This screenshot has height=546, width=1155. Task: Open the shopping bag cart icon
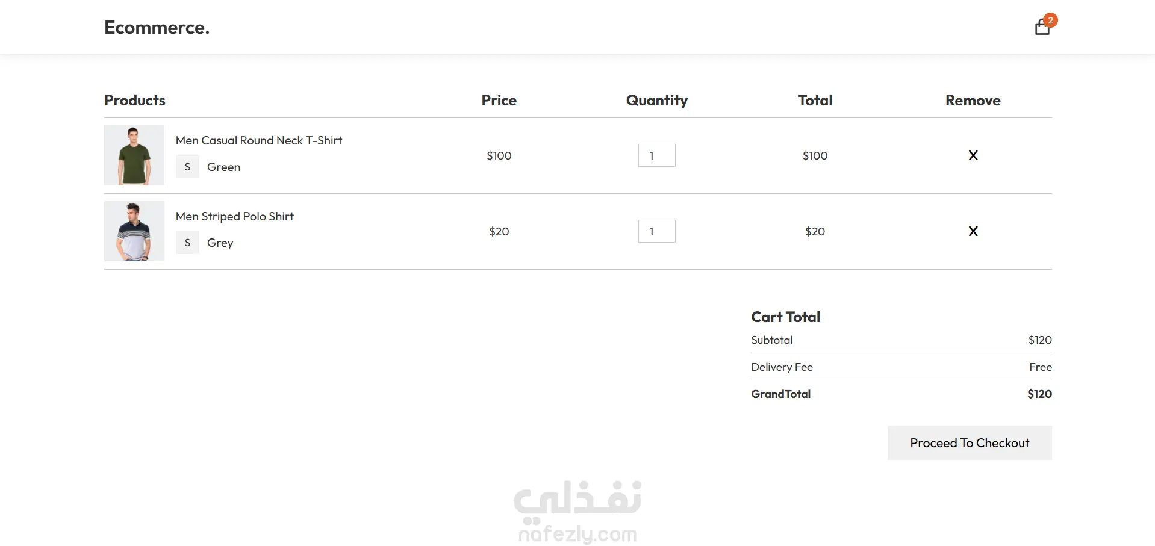click(1042, 28)
